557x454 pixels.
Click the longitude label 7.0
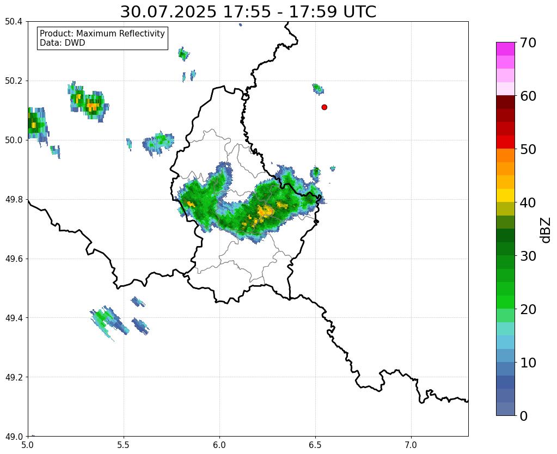(411, 445)
